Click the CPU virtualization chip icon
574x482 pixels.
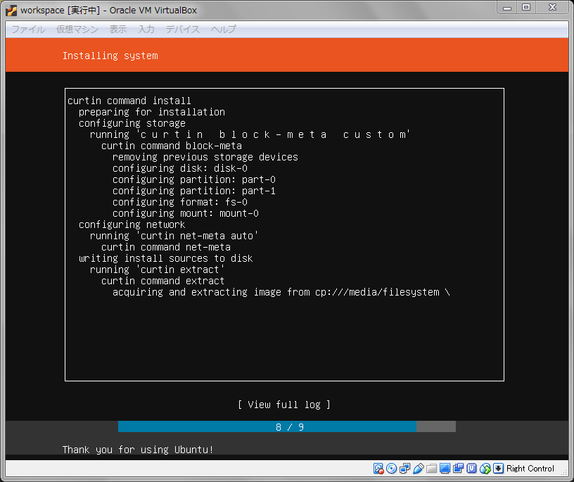[x=471, y=469]
